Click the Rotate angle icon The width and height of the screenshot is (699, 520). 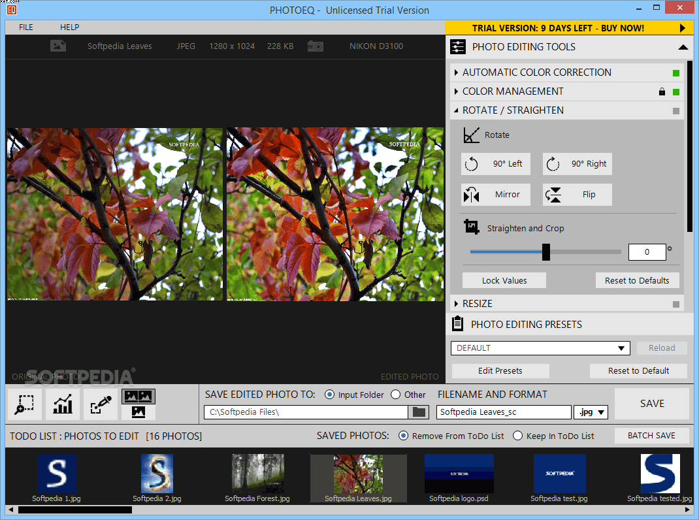(471, 135)
